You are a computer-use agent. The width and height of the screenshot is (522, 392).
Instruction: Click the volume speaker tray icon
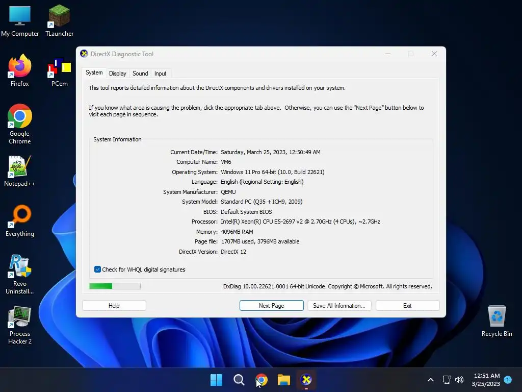pos(459,380)
